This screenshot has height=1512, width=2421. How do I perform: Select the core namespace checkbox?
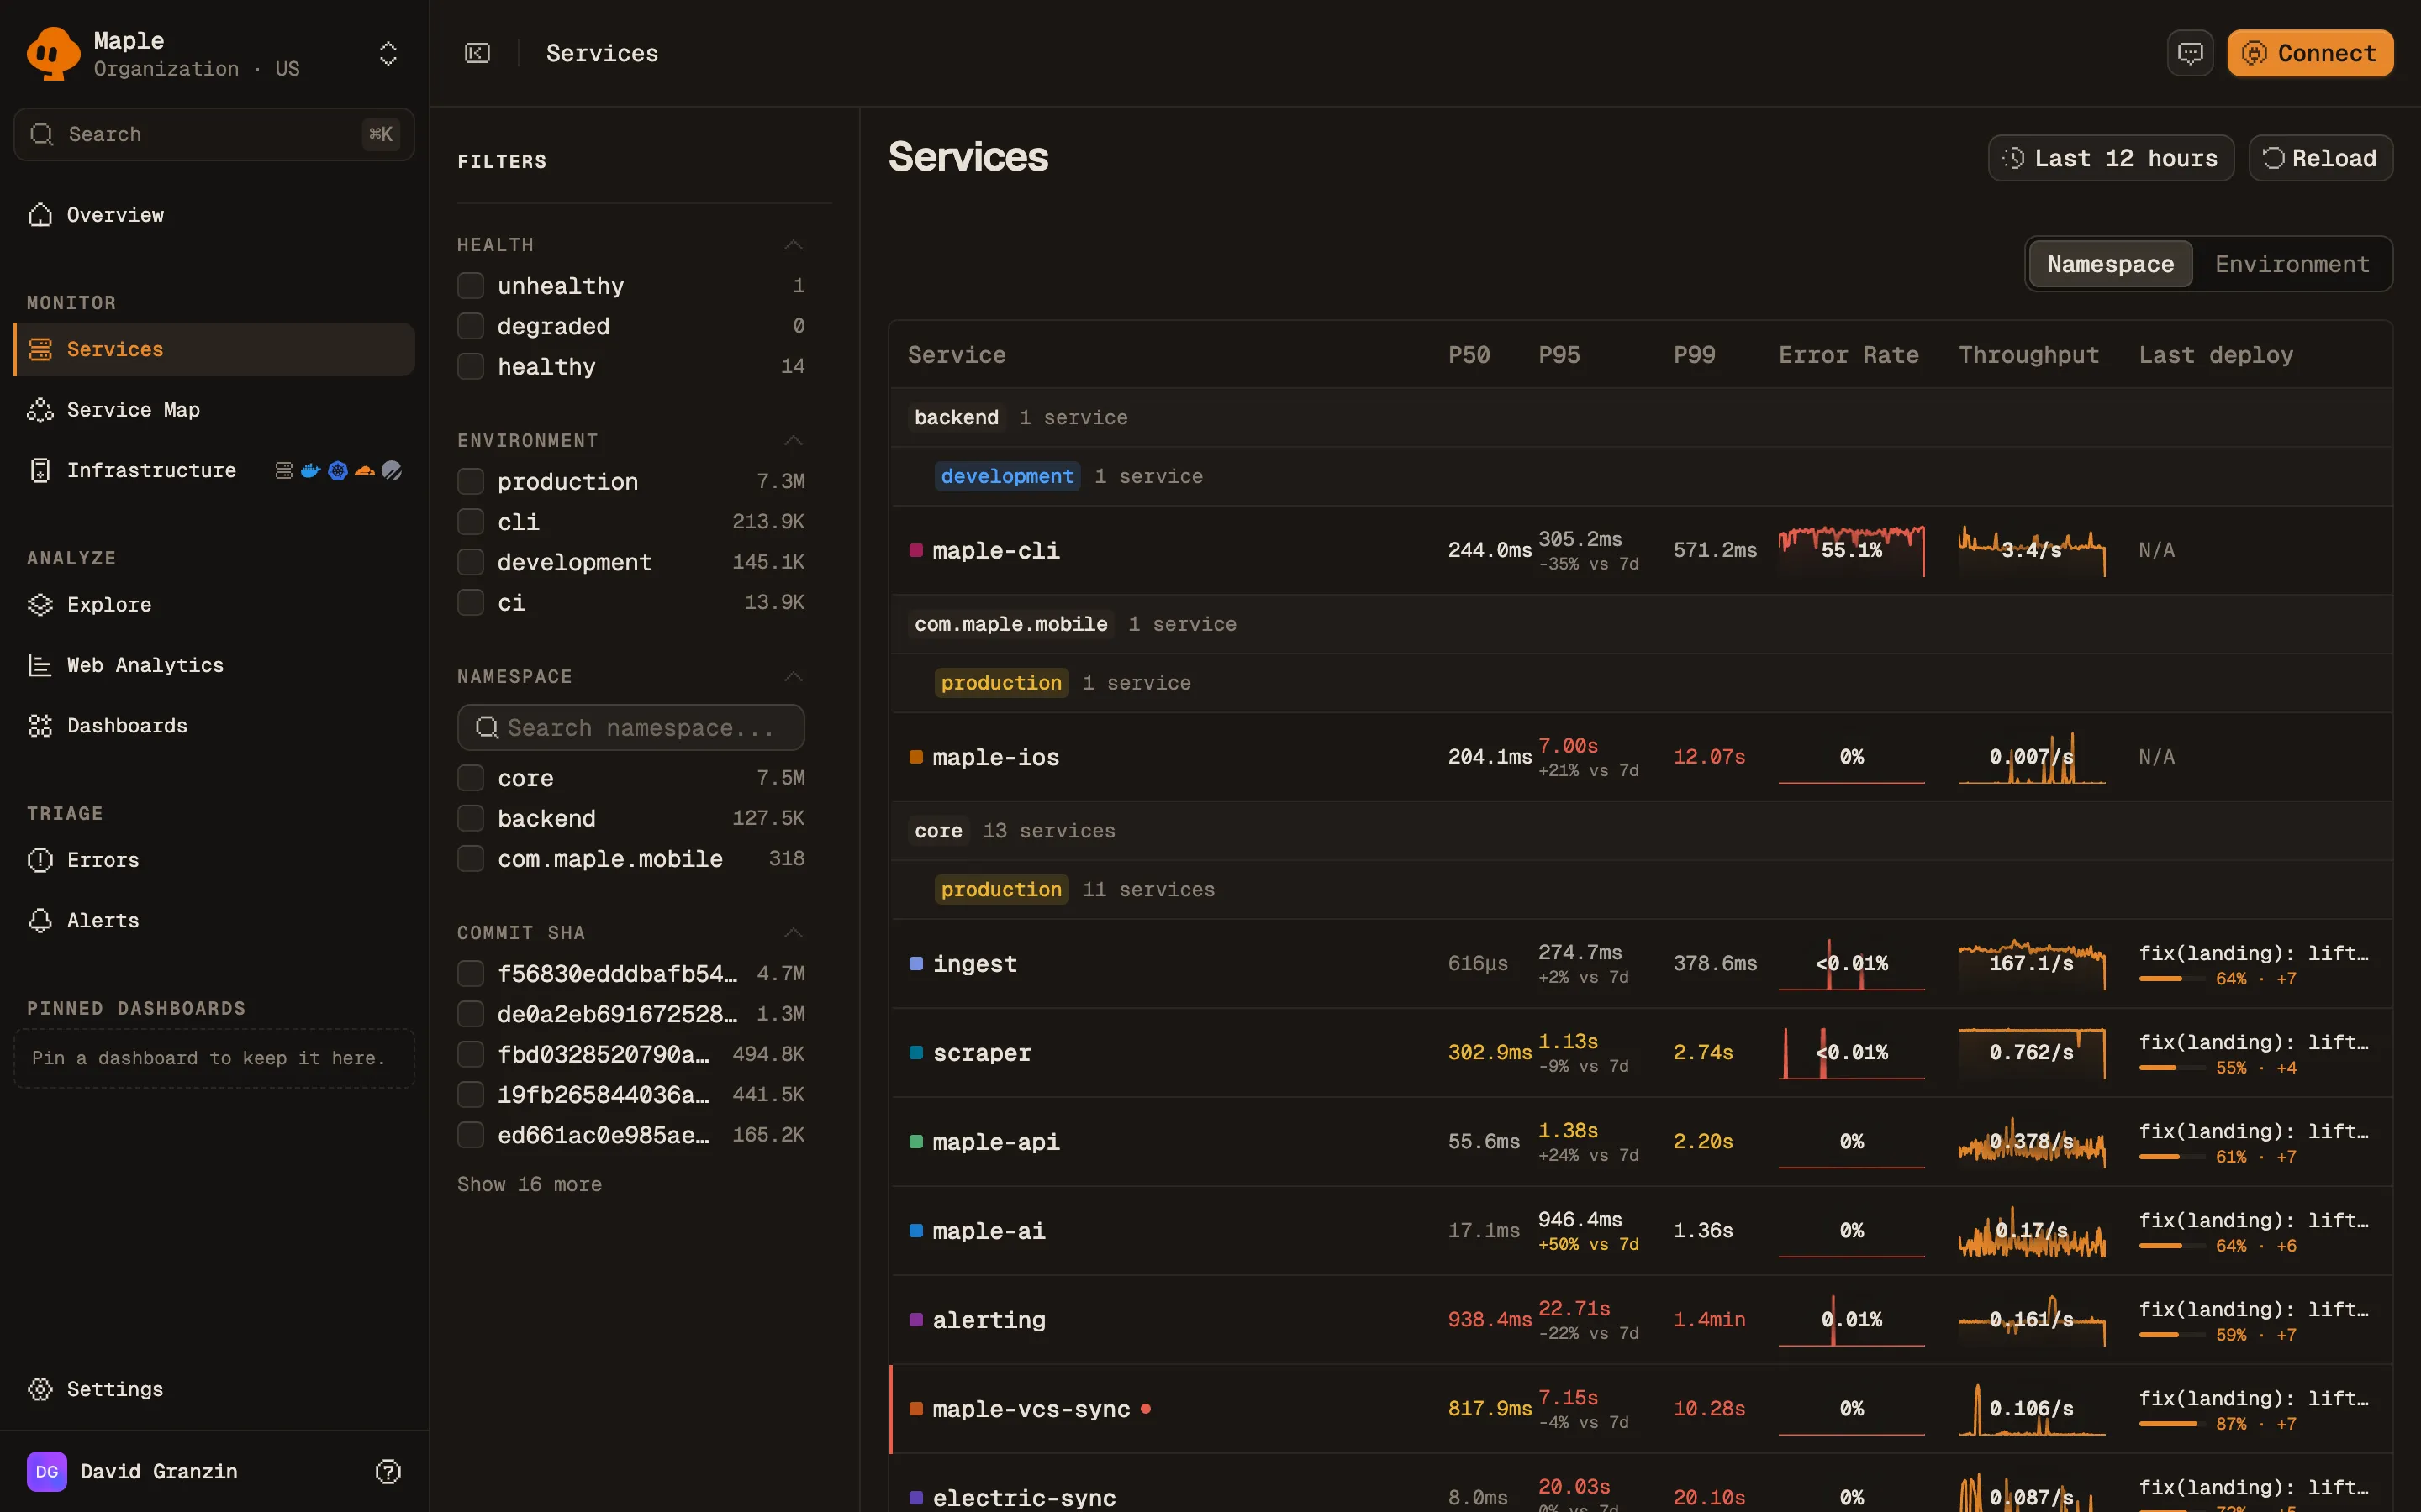click(x=470, y=778)
